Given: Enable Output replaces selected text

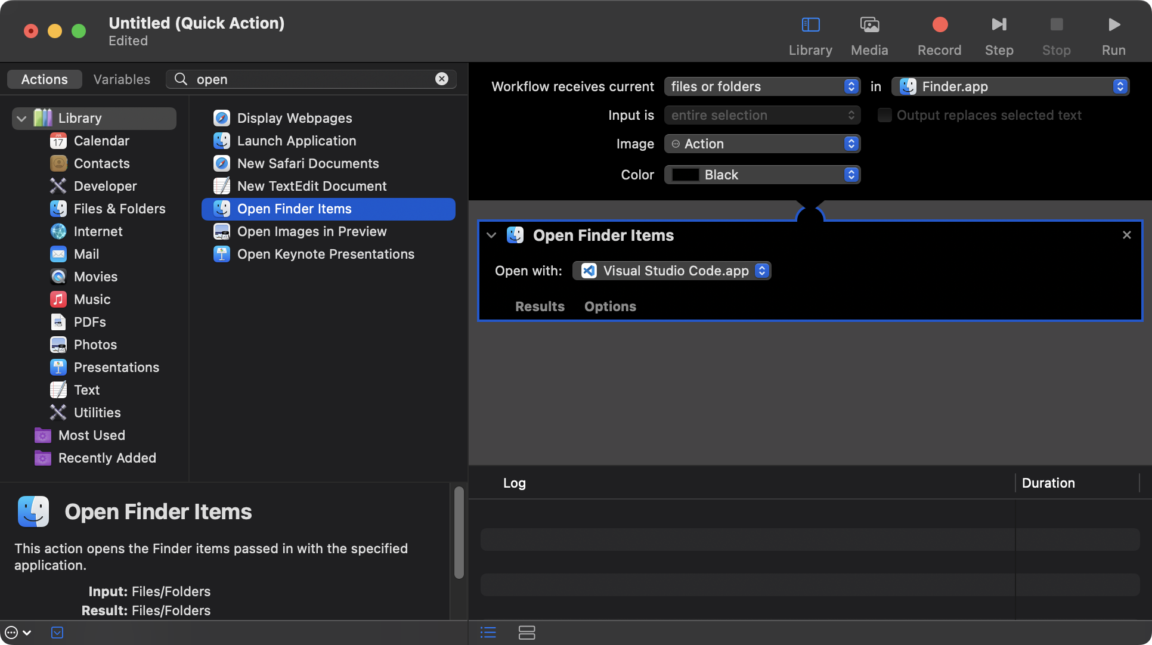Looking at the screenshot, I should (884, 115).
